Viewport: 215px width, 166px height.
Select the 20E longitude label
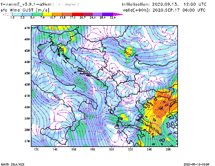tap(112, 149)
